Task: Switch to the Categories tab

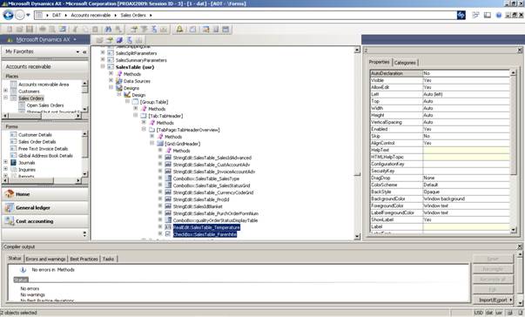Action: [x=405, y=63]
